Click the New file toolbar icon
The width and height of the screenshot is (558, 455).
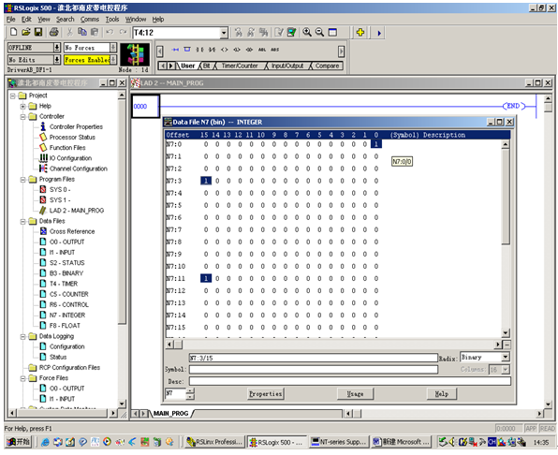(x=13, y=33)
